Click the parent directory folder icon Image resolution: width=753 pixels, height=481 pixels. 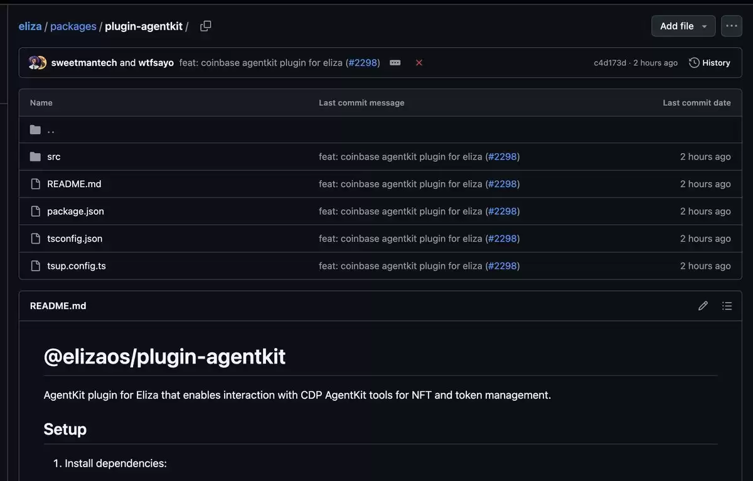click(35, 130)
